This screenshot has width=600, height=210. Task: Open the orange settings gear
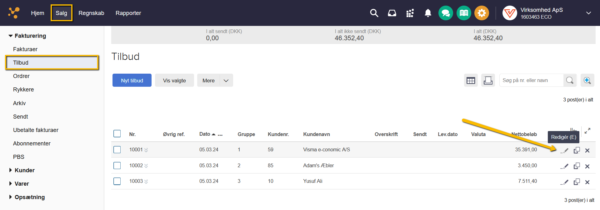(x=482, y=13)
